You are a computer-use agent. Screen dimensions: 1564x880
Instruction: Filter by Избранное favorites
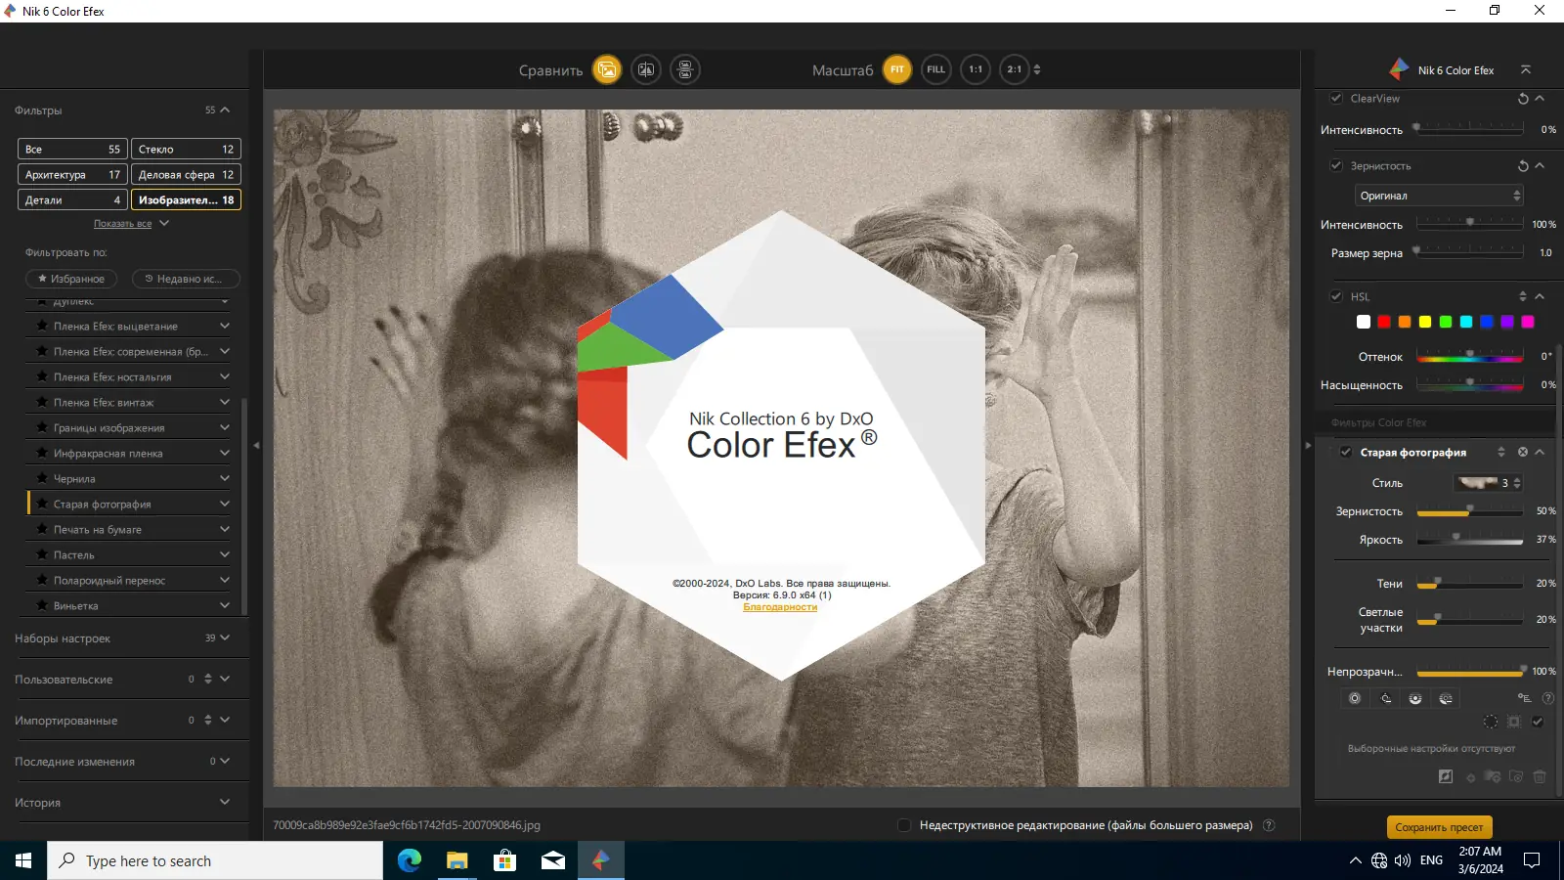tap(71, 279)
